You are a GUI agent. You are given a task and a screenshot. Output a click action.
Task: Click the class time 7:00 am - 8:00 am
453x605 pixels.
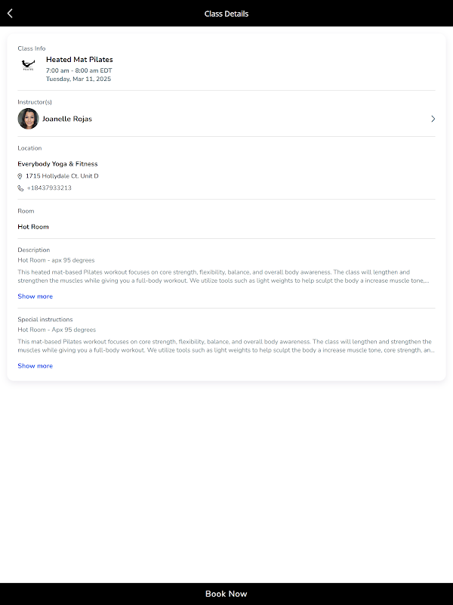79,70
